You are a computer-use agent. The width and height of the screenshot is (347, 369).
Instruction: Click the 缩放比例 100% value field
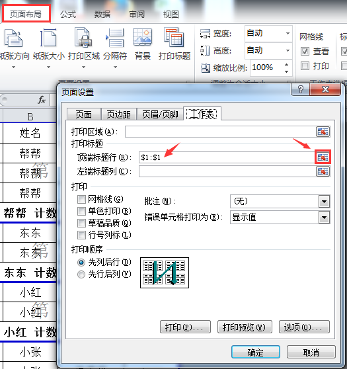point(267,68)
